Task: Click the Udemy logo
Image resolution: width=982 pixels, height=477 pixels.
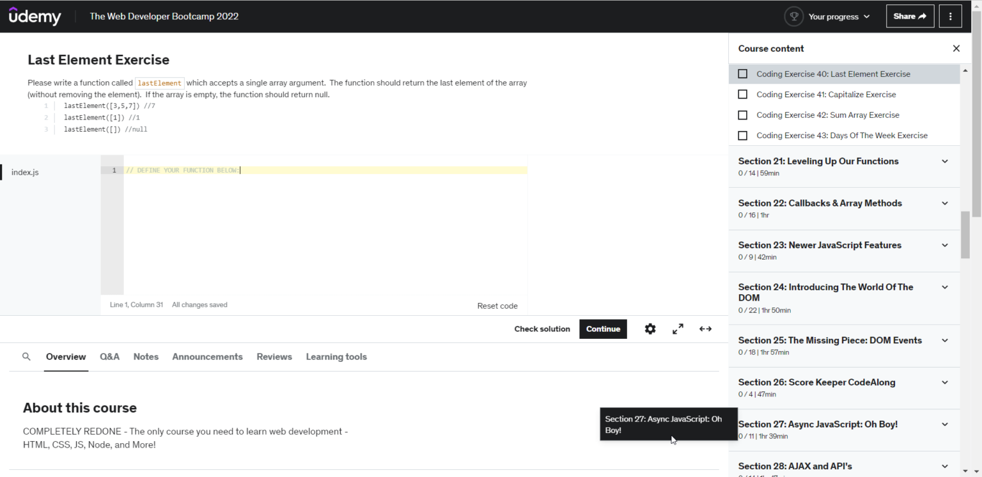Action: click(35, 16)
